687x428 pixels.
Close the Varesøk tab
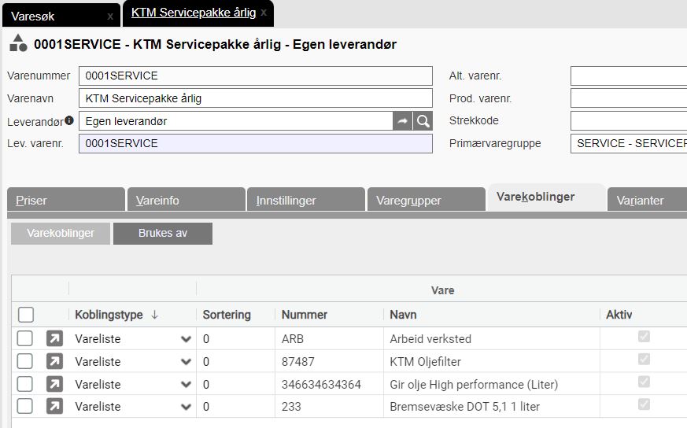click(110, 17)
